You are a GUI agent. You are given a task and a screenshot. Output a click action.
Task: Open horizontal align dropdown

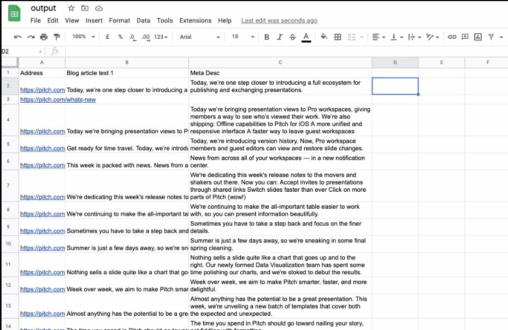click(x=379, y=37)
